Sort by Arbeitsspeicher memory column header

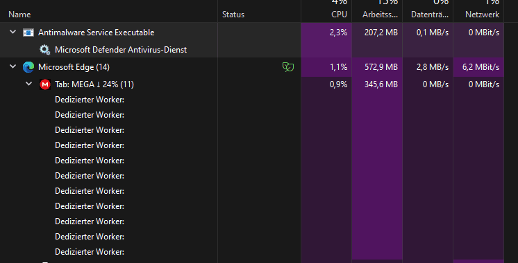(380, 15)
